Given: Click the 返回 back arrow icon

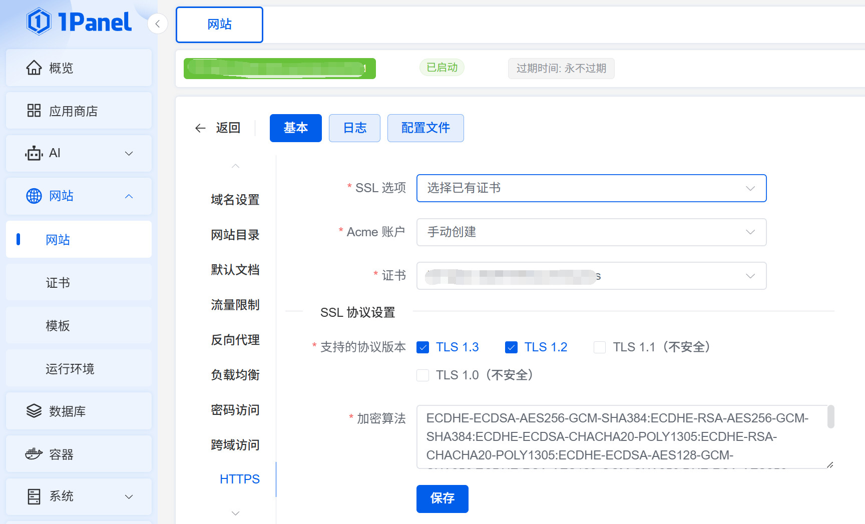Looking at the screenshot, I should [200, 128].
